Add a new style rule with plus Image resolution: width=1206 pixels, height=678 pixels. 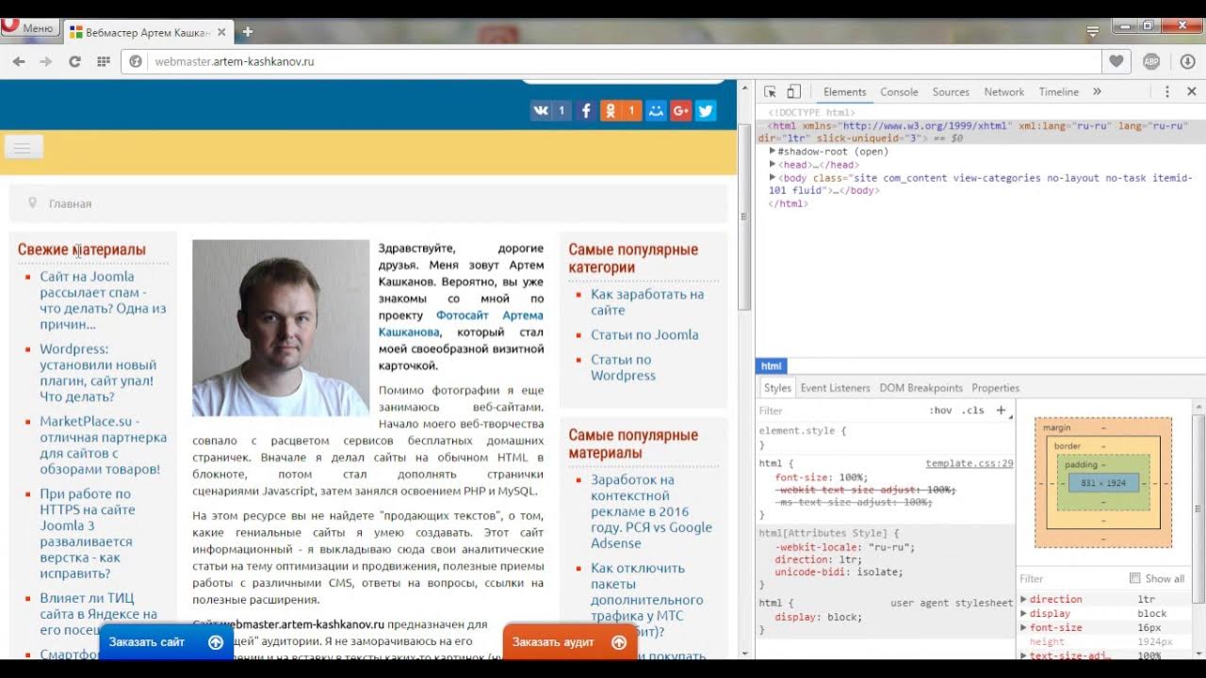(x=1001, y=411)
